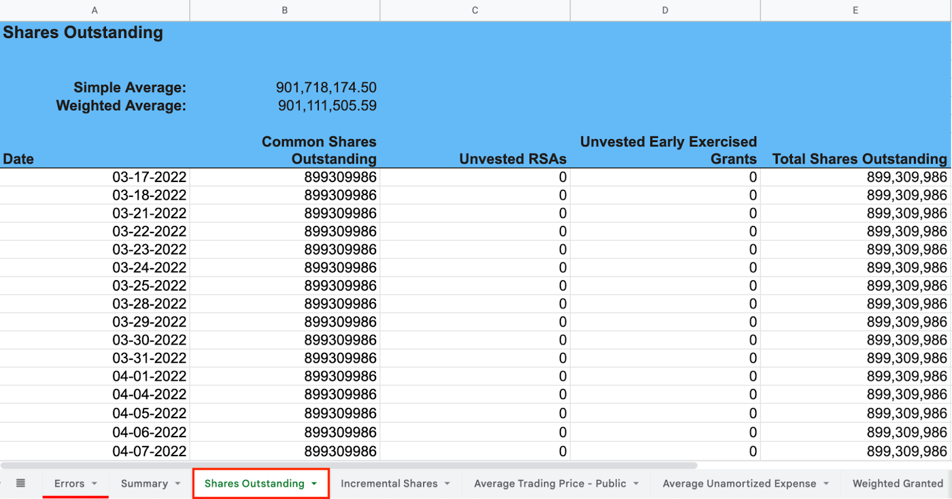Viewport: 952px width, 499px height.
Task: Select the date cell 03-18-2022
Action: 95,195
